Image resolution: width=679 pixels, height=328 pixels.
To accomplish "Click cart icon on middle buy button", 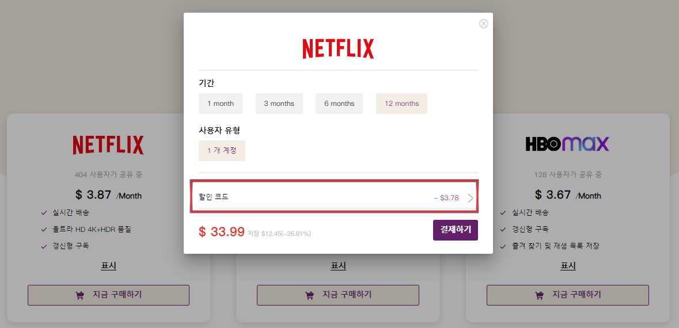I will click(310, 296).
